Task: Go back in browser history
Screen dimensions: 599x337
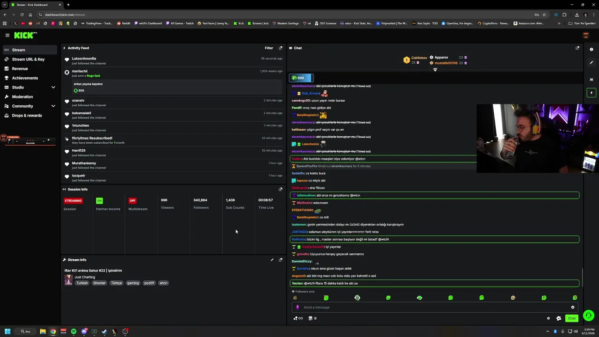Action: pyautogui.click(x=5, y=15)
